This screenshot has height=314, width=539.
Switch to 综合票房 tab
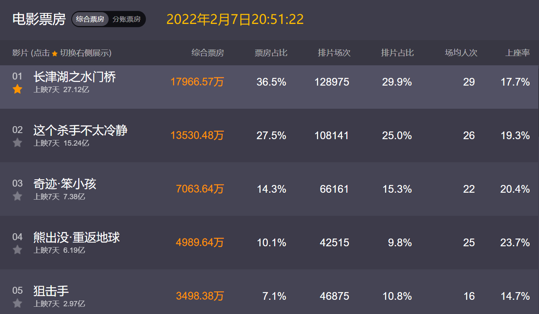[90, 19]
